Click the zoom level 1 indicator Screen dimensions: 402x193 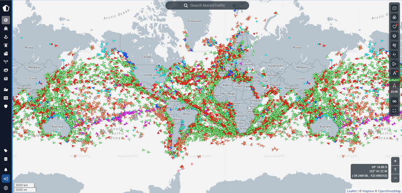pos(395,169)
